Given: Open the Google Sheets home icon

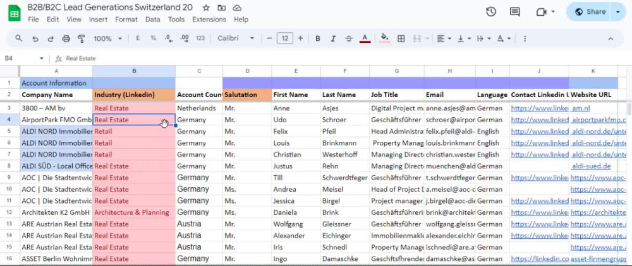Looking at the screenshot, I should click(x=15, y=13).
